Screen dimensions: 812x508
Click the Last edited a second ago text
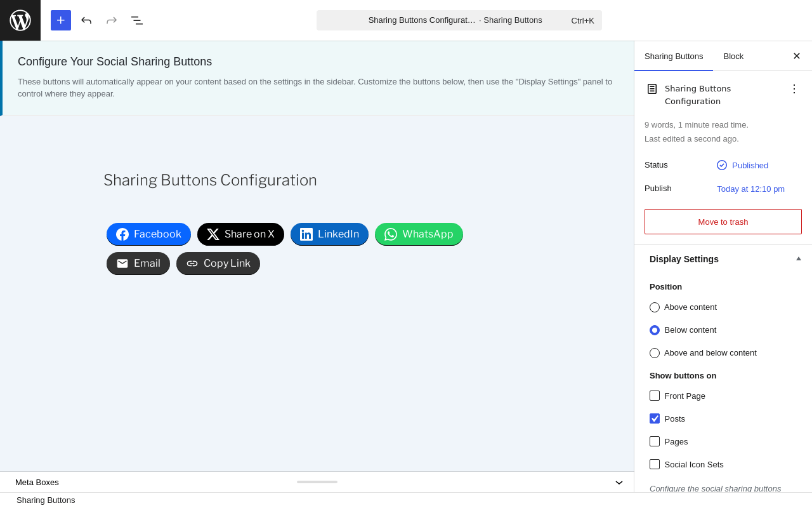click(691, 139)
